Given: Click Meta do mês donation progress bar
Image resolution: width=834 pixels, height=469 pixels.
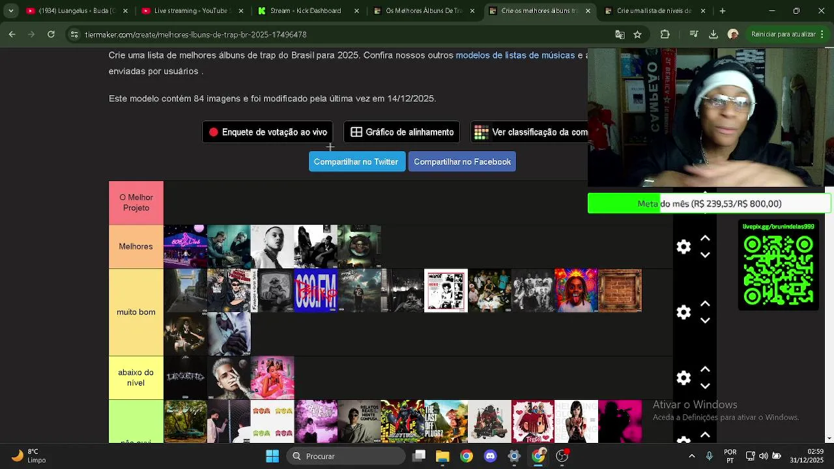Looking at the screenshot, I should tap(709, 203).
